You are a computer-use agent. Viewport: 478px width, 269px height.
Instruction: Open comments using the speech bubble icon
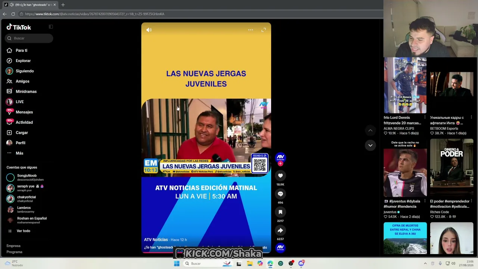coord(280,194)
